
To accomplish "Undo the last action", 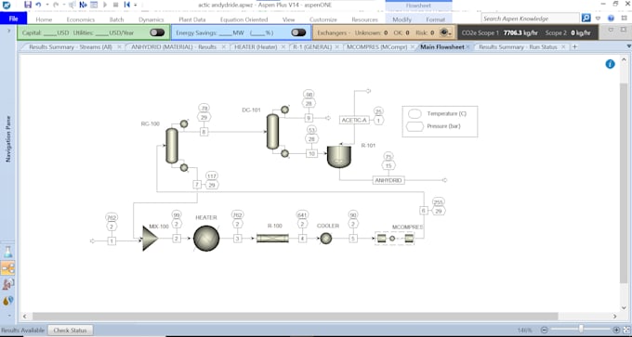I will click(38, 5).
